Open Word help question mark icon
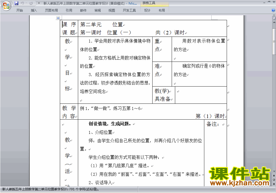 [273, 10]
